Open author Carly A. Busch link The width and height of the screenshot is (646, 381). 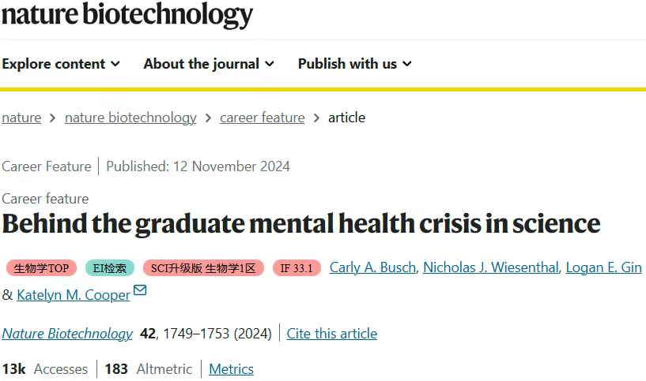(x=372, y=267)
